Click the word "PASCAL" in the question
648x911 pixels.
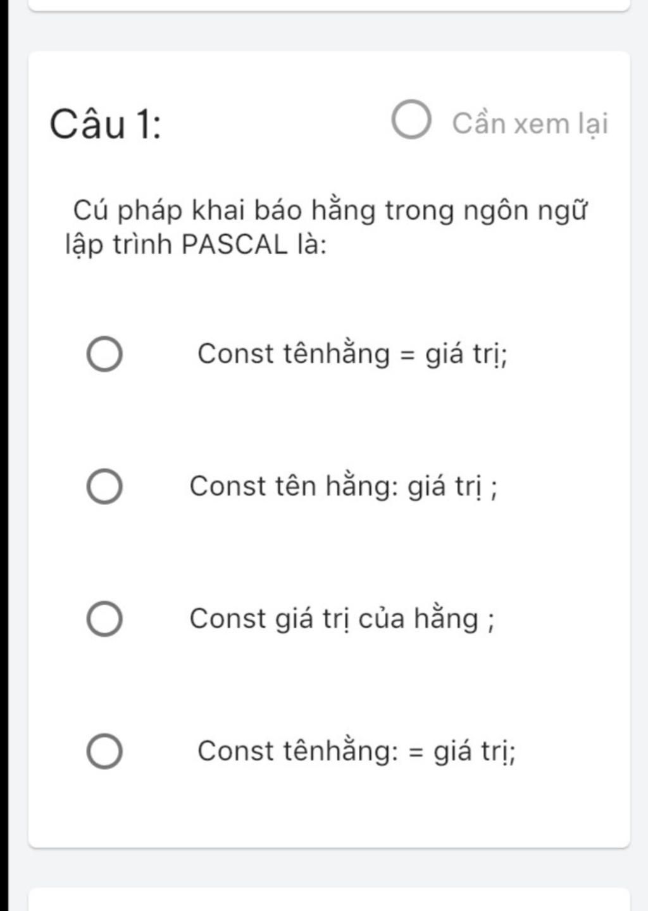[x=234, y=245]
